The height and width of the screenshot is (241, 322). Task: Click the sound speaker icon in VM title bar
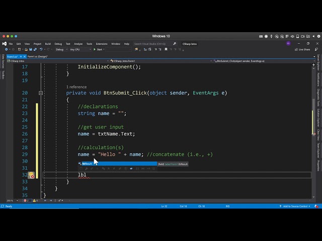[x=292, y=36]
